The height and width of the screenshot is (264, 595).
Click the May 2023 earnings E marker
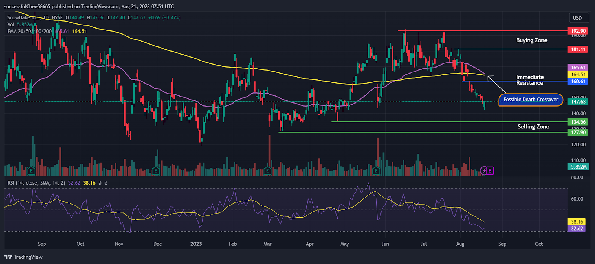[x=376, y=171]
